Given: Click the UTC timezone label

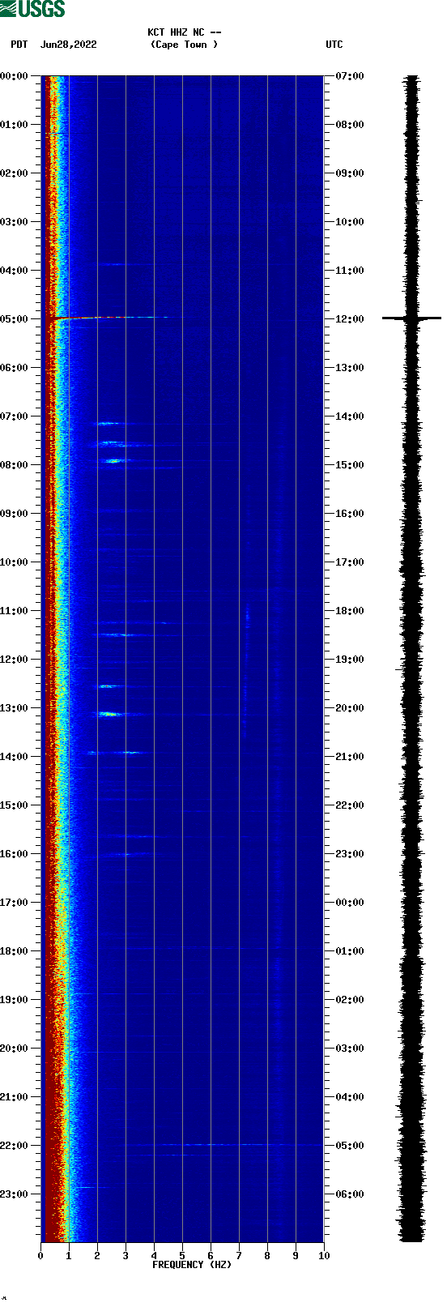Looking at the screenshot, I should click(x=334, y=45).
